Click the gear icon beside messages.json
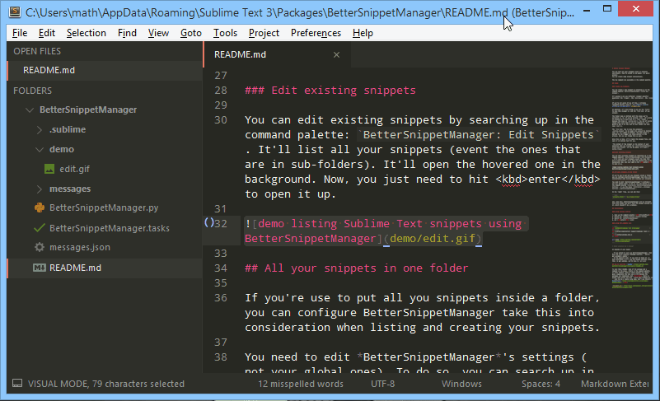The image size is (660, 401). [40, 247]
